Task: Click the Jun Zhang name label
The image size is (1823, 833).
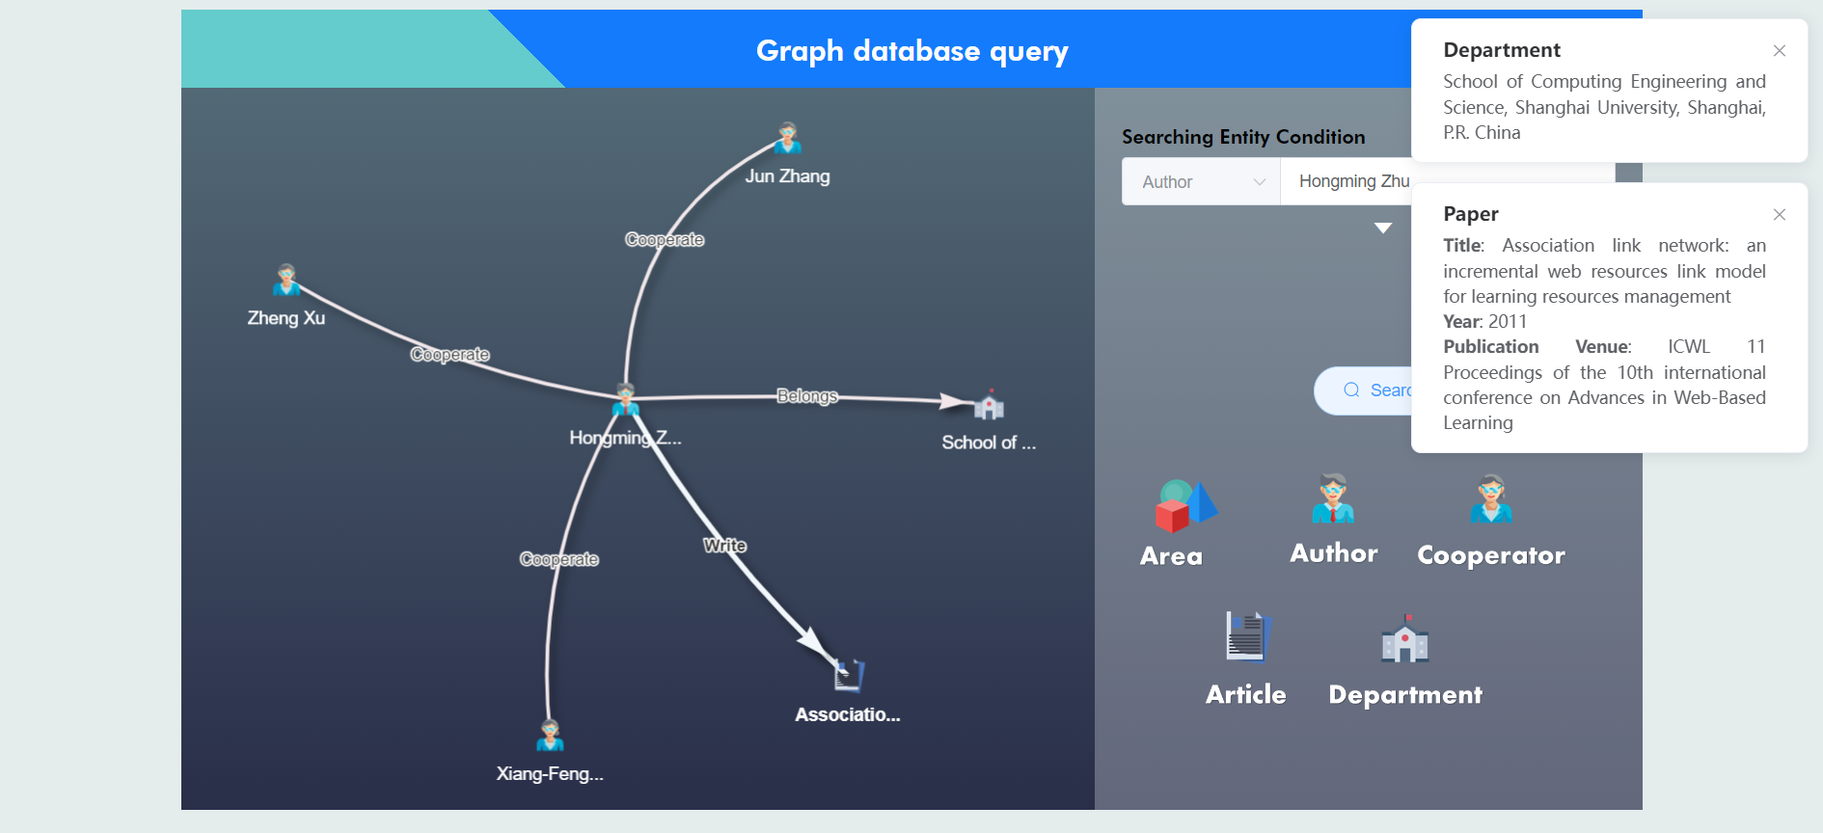Action: tap(787, 176)
